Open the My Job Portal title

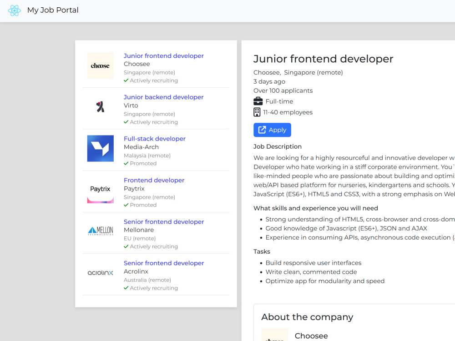pyautogui.click(x=53, y=10)
